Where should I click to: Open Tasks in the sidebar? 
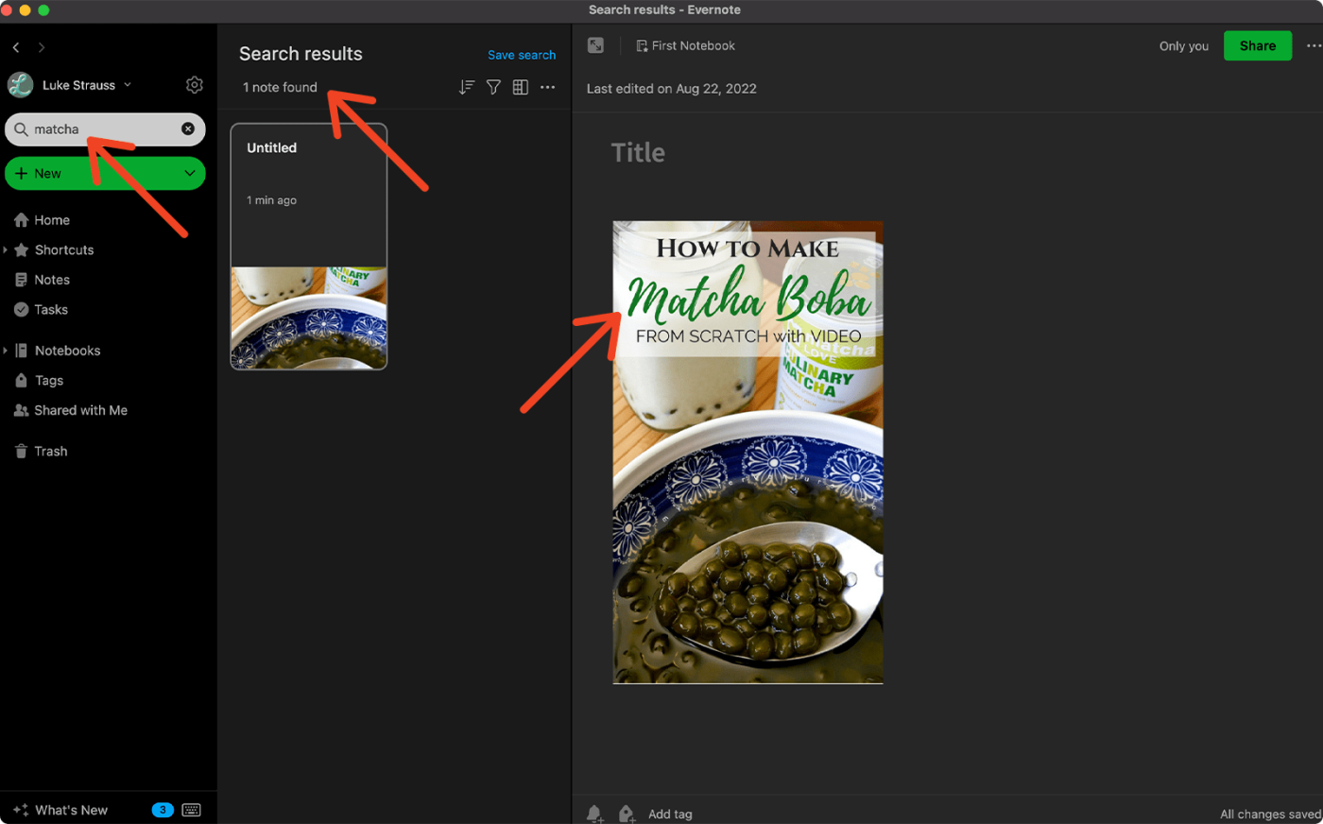(51, 310)
